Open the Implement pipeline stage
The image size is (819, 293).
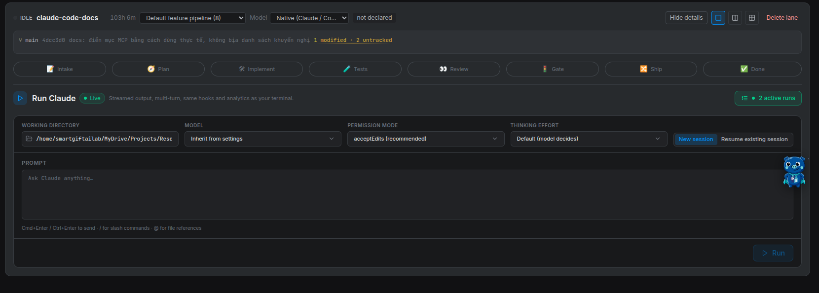pos(257,69)
